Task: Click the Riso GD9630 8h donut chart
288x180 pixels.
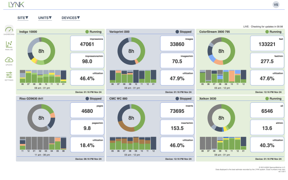Action: point(41,118)
